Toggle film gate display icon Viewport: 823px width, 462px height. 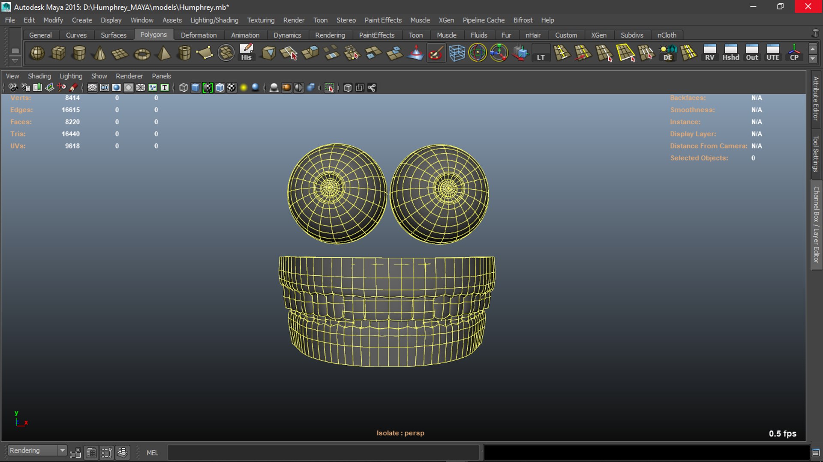104,88
